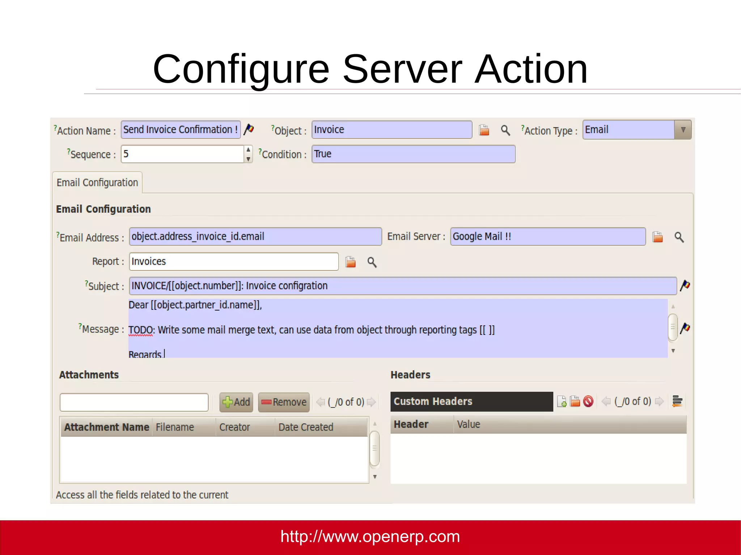Click Attachments list scrollbar handle
This screenshot has height=555, width=741.
[x=375, y=448]
